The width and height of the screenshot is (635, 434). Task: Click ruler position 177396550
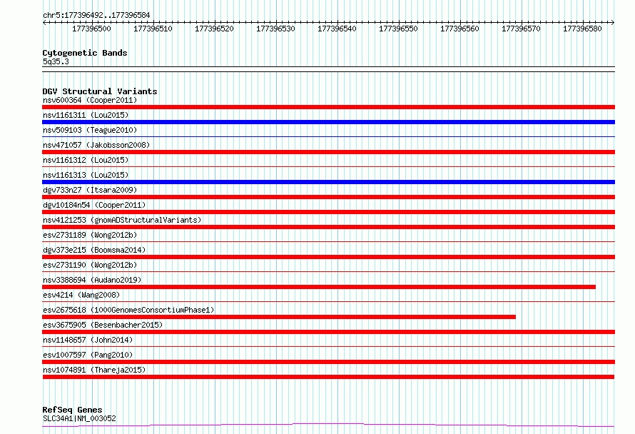click(399, 29)
